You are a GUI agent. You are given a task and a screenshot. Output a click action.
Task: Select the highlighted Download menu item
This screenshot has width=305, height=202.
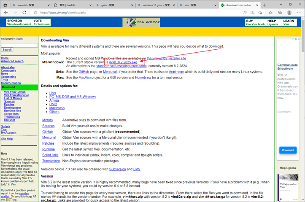(x=19, y=87)
